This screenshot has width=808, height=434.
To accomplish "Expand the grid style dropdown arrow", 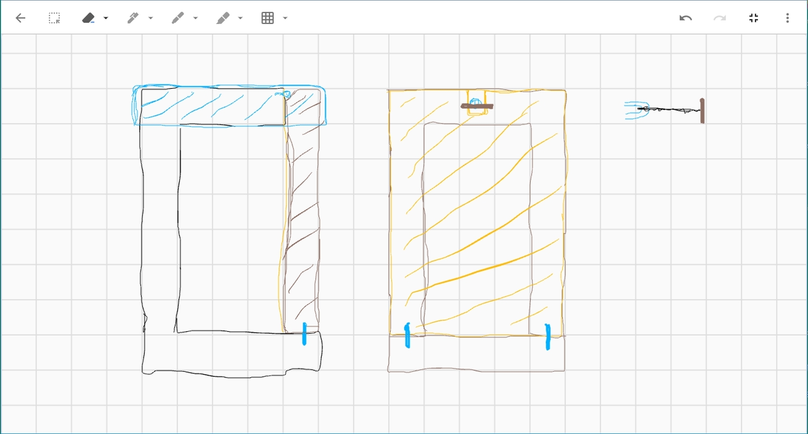I will [x=285, y=18].
